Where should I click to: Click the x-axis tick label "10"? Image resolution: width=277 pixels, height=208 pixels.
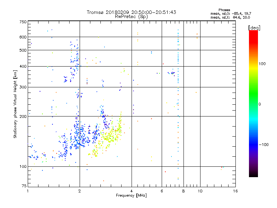[200, 191]
